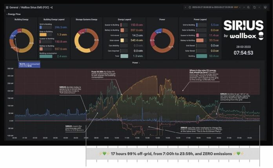
Task: Open the Storage Systems Energy panel title menu
Action: tap(86, 19)
